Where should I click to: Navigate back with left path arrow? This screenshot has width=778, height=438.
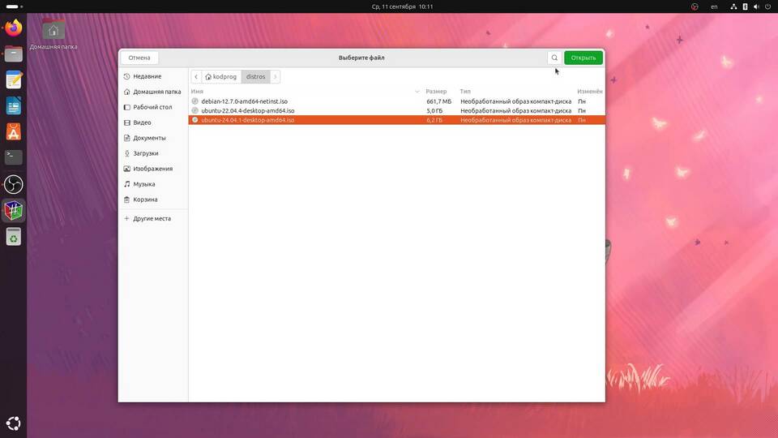coord(196,77)
